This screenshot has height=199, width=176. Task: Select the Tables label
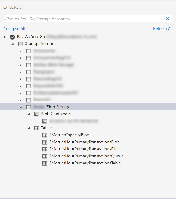[x=47, y=128]
